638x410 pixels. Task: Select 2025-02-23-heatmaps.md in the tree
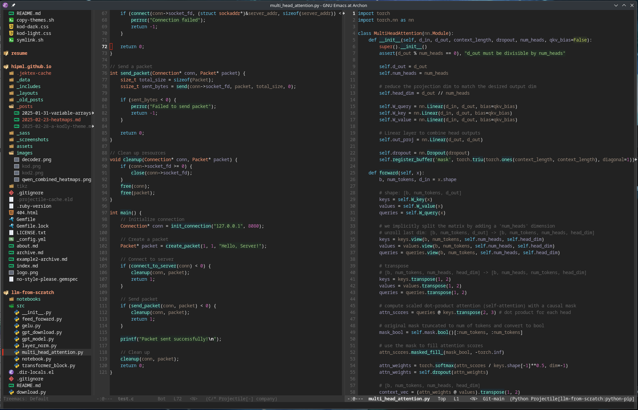[52, 120]
